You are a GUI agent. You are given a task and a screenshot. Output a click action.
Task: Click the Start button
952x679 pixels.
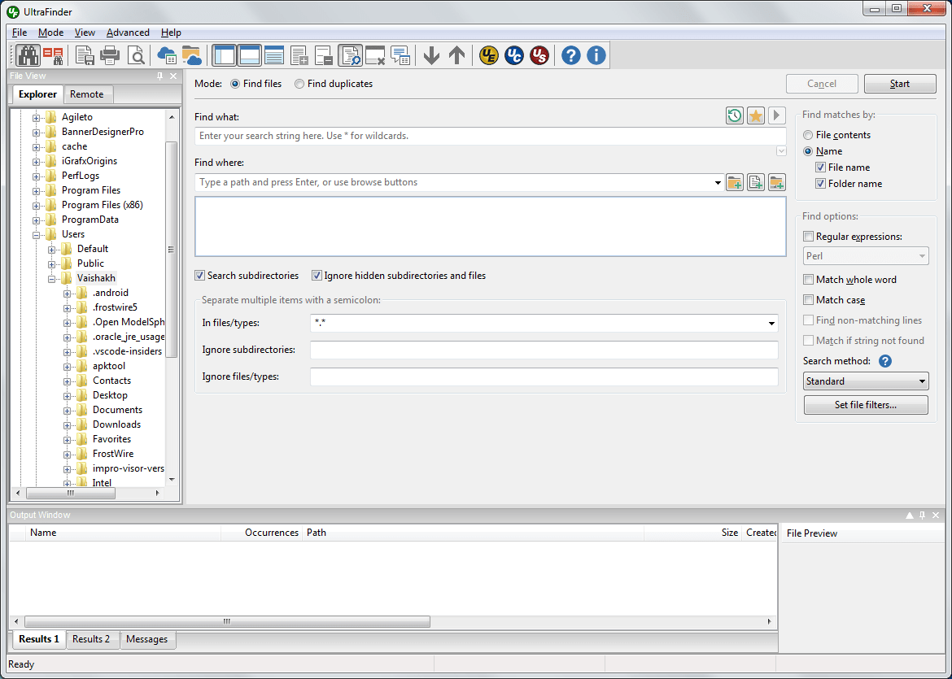pyautogui.click(x=900, y=84)
